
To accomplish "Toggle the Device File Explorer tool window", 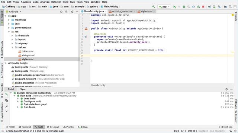I will [236, 111].
